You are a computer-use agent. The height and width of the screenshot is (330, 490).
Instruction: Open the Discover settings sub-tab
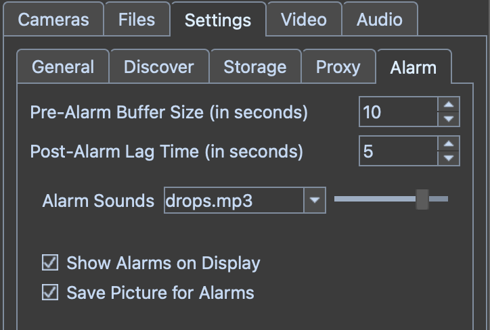(x=158, y=67)
